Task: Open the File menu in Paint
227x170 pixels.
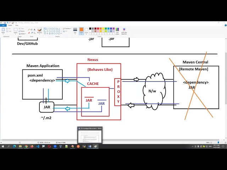Action: [x=3, y=25]
